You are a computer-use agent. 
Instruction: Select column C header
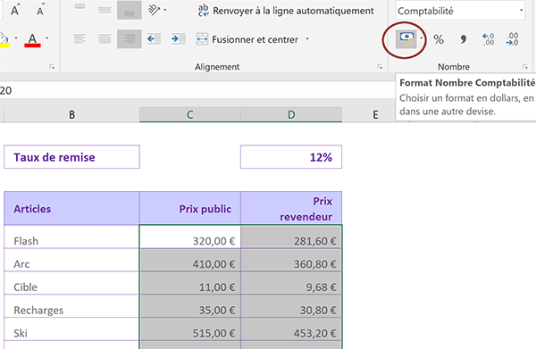pyautogui.click(x=190, y=115)
